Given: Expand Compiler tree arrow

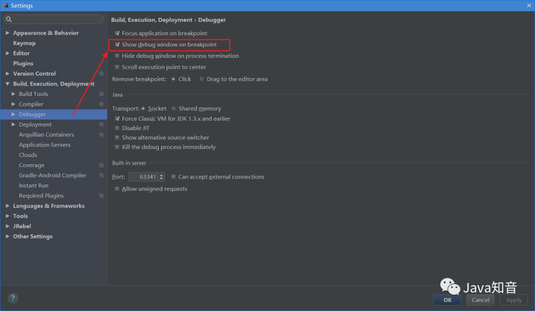Looking at the screenshot, I should (x=13, y=104).
